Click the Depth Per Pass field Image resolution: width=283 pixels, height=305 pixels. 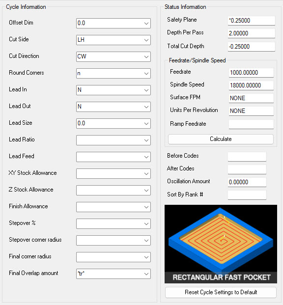tap(252, 33)
